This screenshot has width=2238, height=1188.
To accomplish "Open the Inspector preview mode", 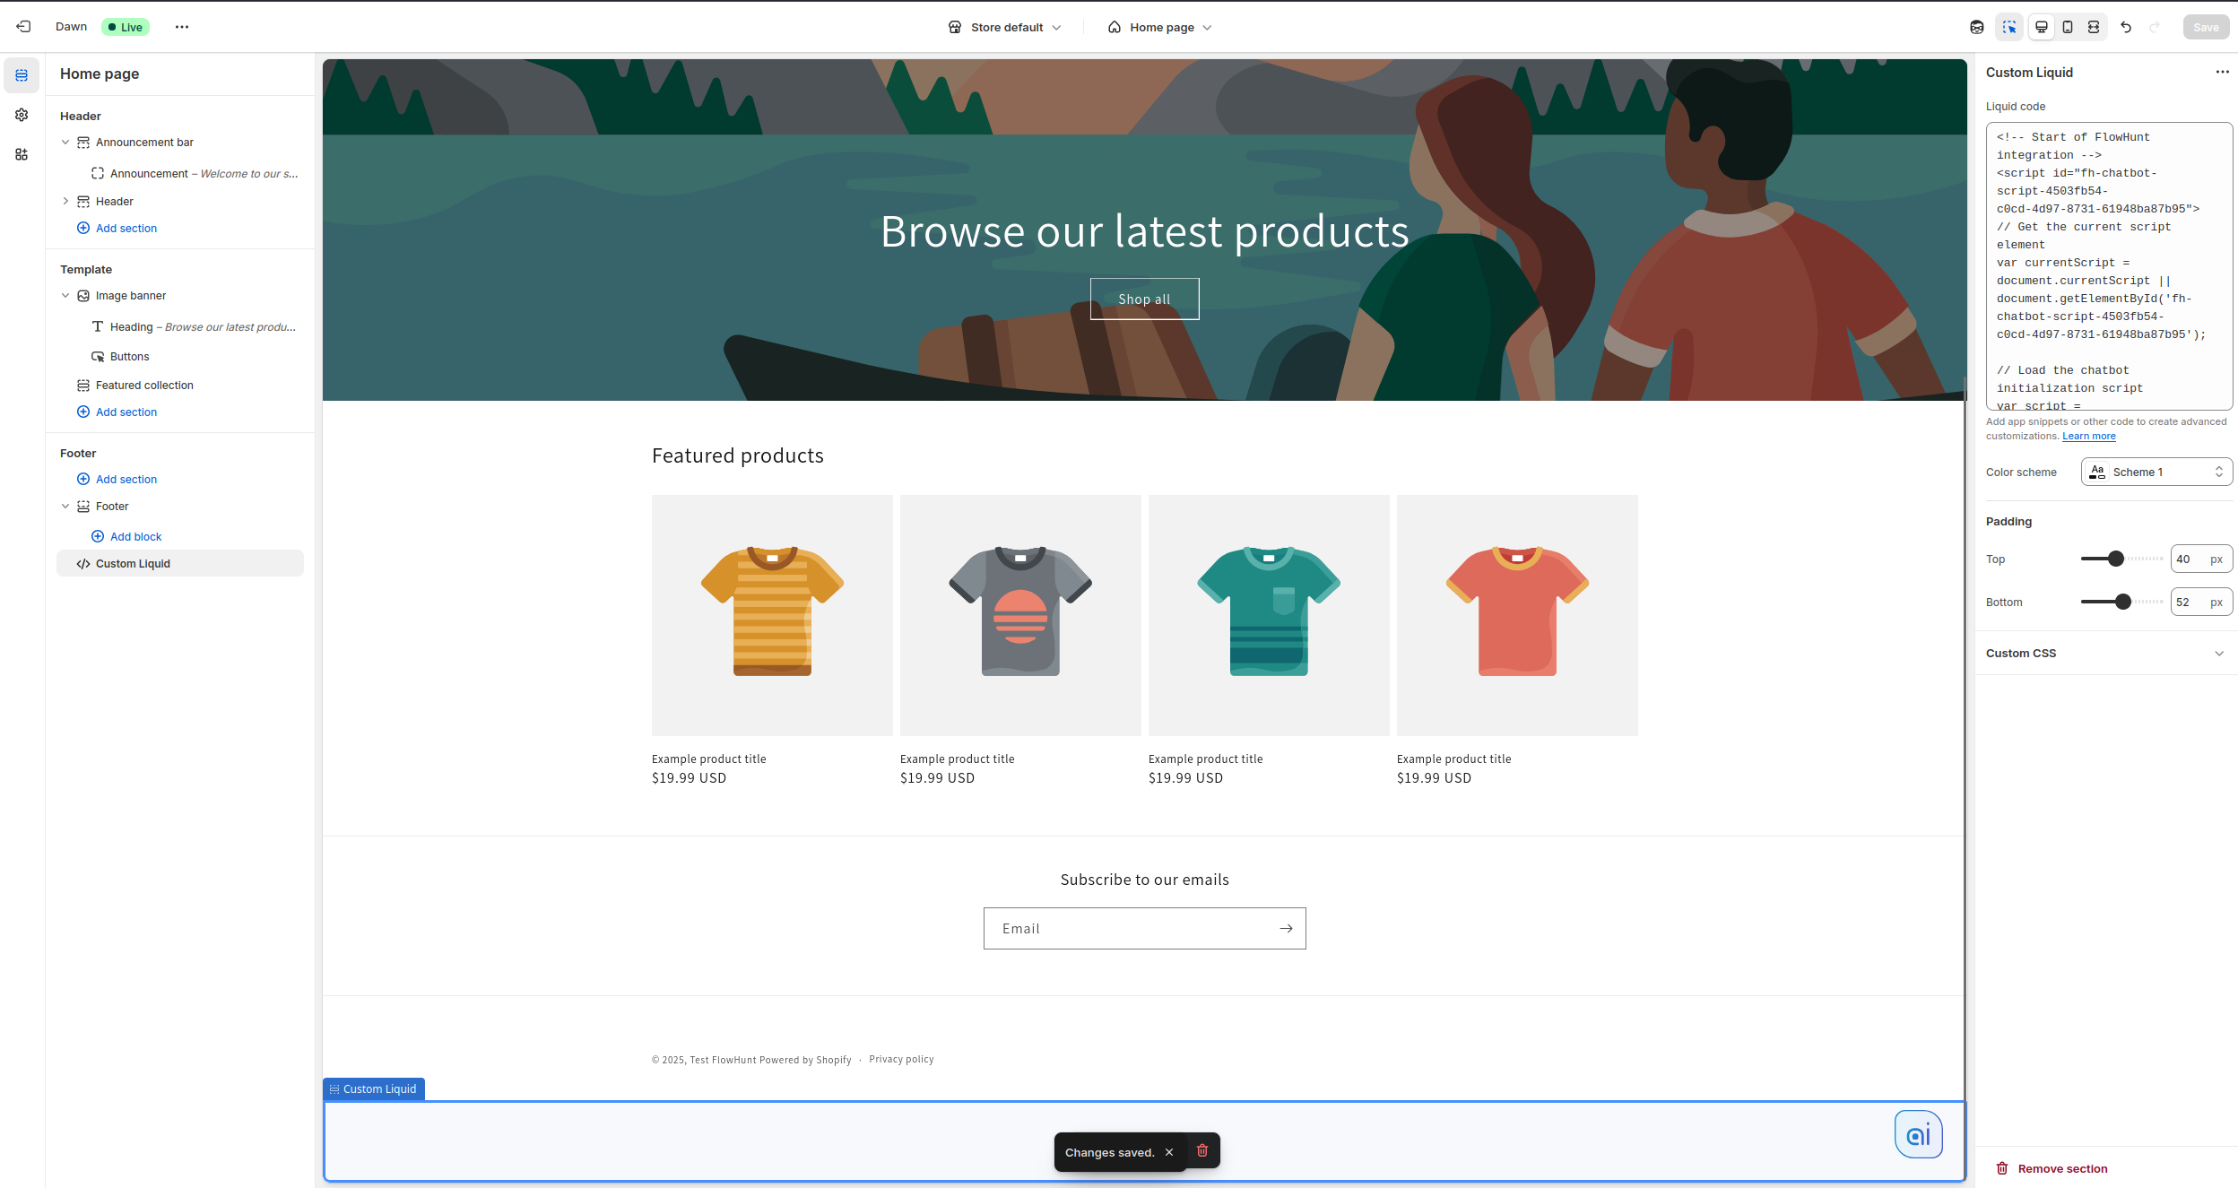I will [x=1976, y=27].
